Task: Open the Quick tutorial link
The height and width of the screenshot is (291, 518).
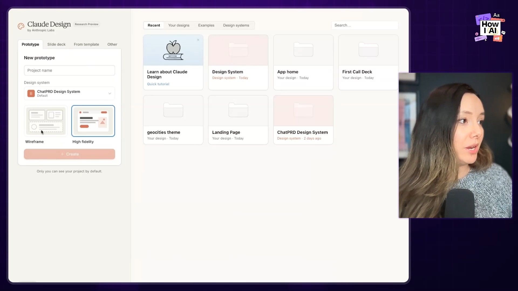Action: coord(158,84)
